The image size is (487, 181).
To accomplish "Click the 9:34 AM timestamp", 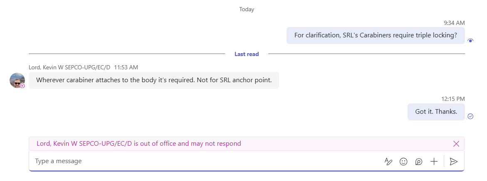I will point(454,23).
